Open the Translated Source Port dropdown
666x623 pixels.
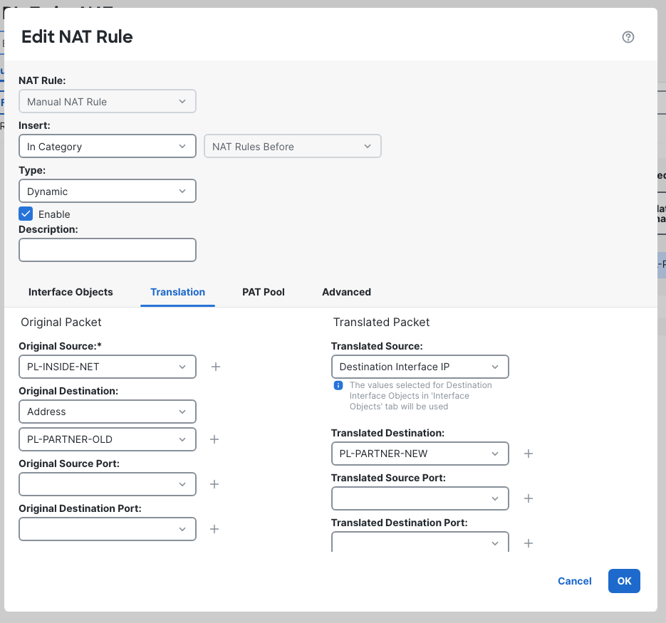click(x=420, y=498)
